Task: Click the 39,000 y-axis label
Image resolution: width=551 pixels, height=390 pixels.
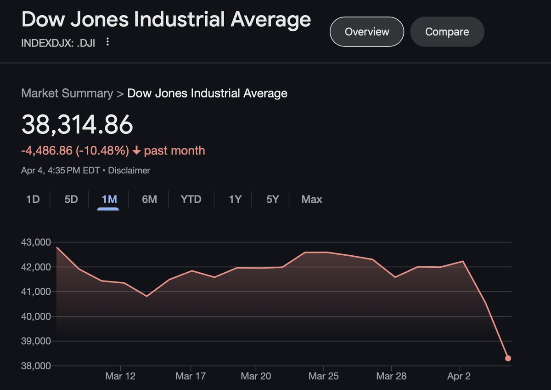Action: pyautogui.click(x=36, y=342)
